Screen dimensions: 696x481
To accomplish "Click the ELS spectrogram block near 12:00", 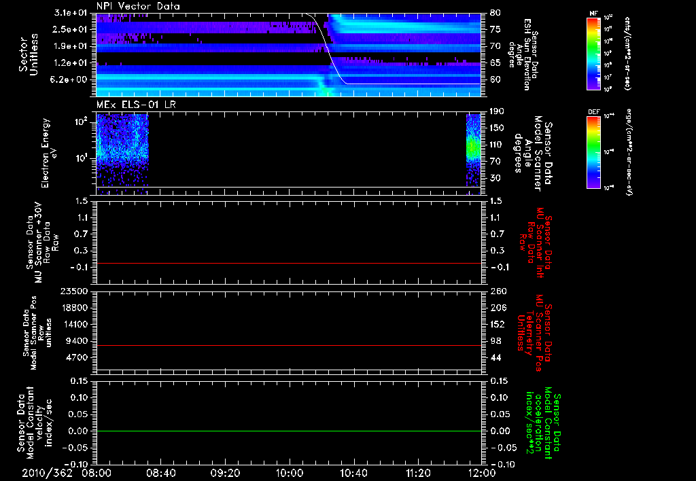I will 474,154.
